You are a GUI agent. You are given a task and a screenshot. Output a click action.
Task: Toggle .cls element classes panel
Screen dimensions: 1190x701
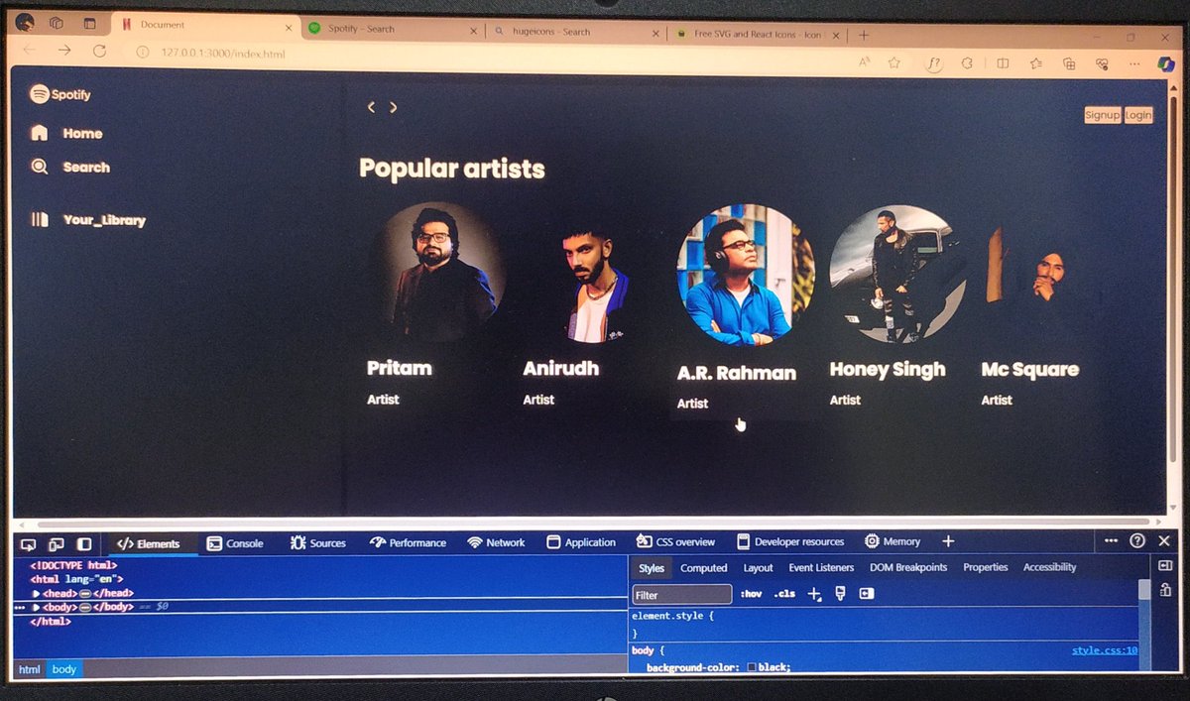(784, 594)
